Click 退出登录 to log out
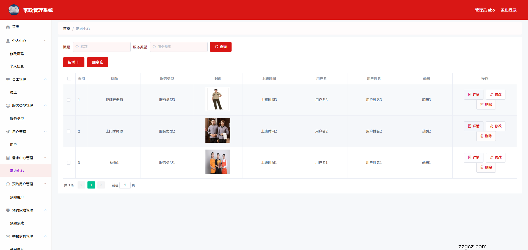Viewport: 528px width, 250px height. (x=508, y=10)
